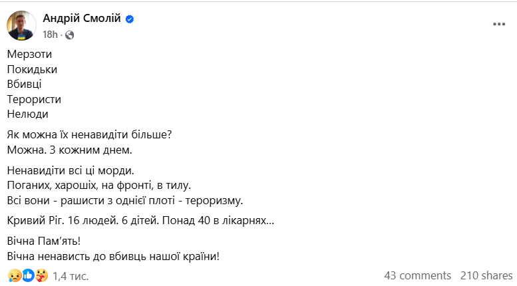Click the word "Мерзоти" in the post

pos(29,54)
